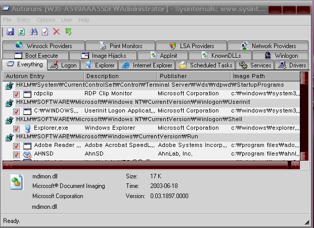Click the Adobe Reader entry window icon
314x228 pixels.
(27, 146)
